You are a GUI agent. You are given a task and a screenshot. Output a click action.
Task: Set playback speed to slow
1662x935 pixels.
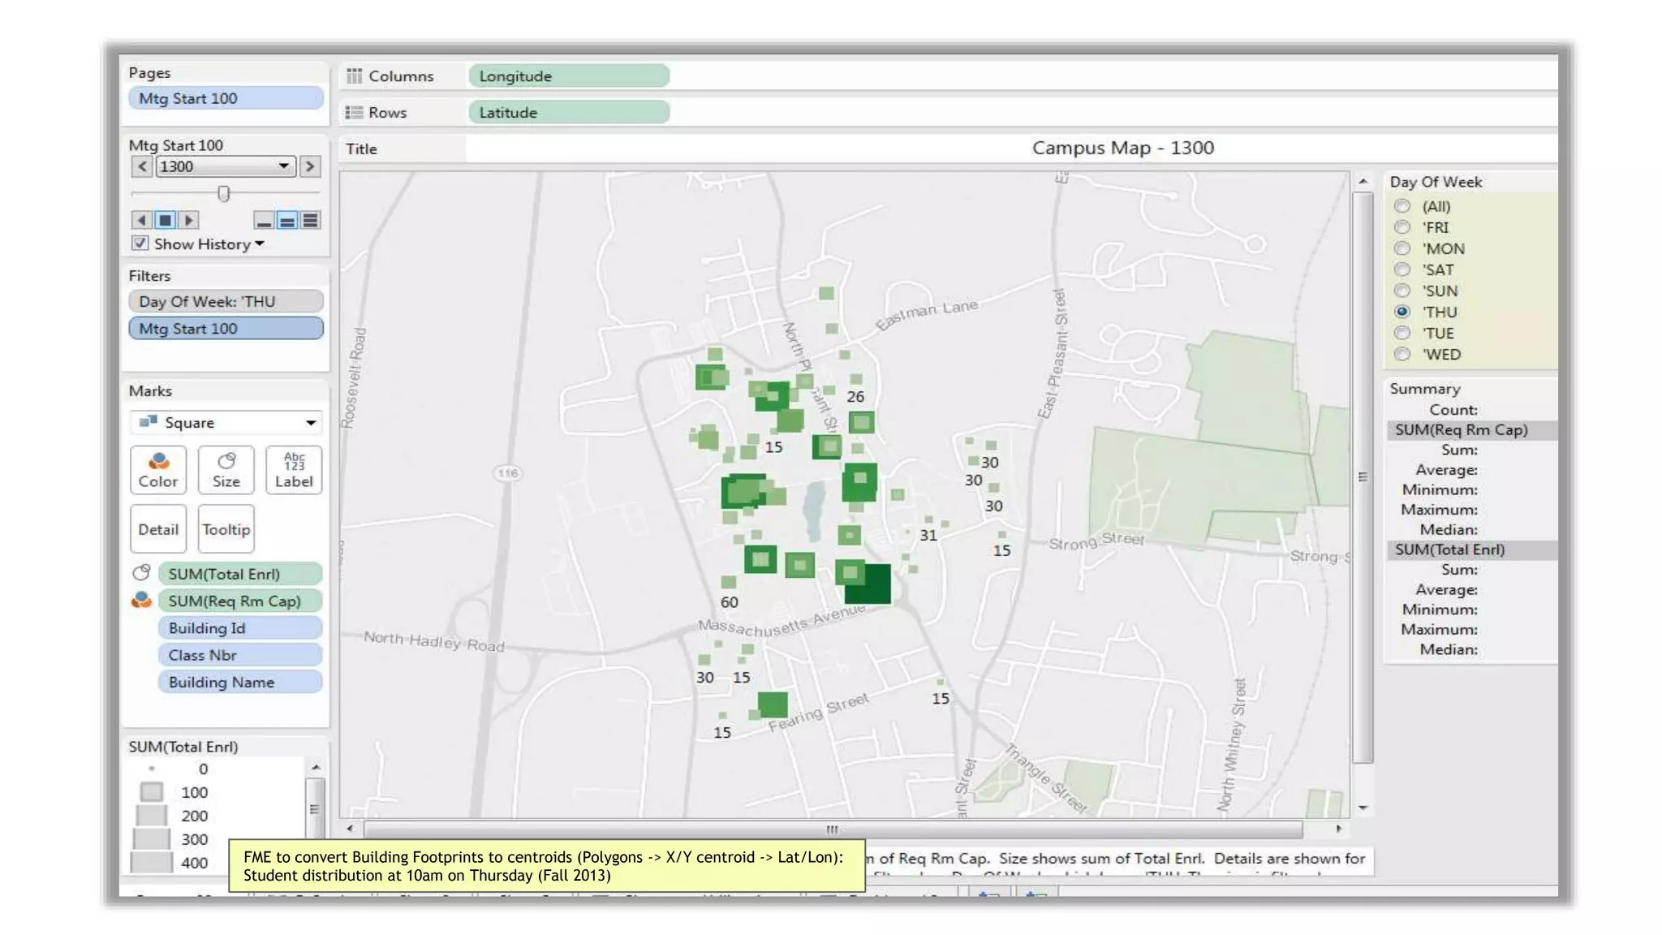click(264, 220)
